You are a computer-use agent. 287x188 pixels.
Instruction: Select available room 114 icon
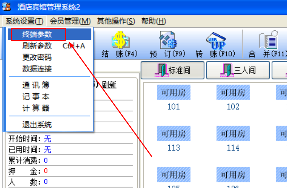pyautogui.click(x=233, y=133)
